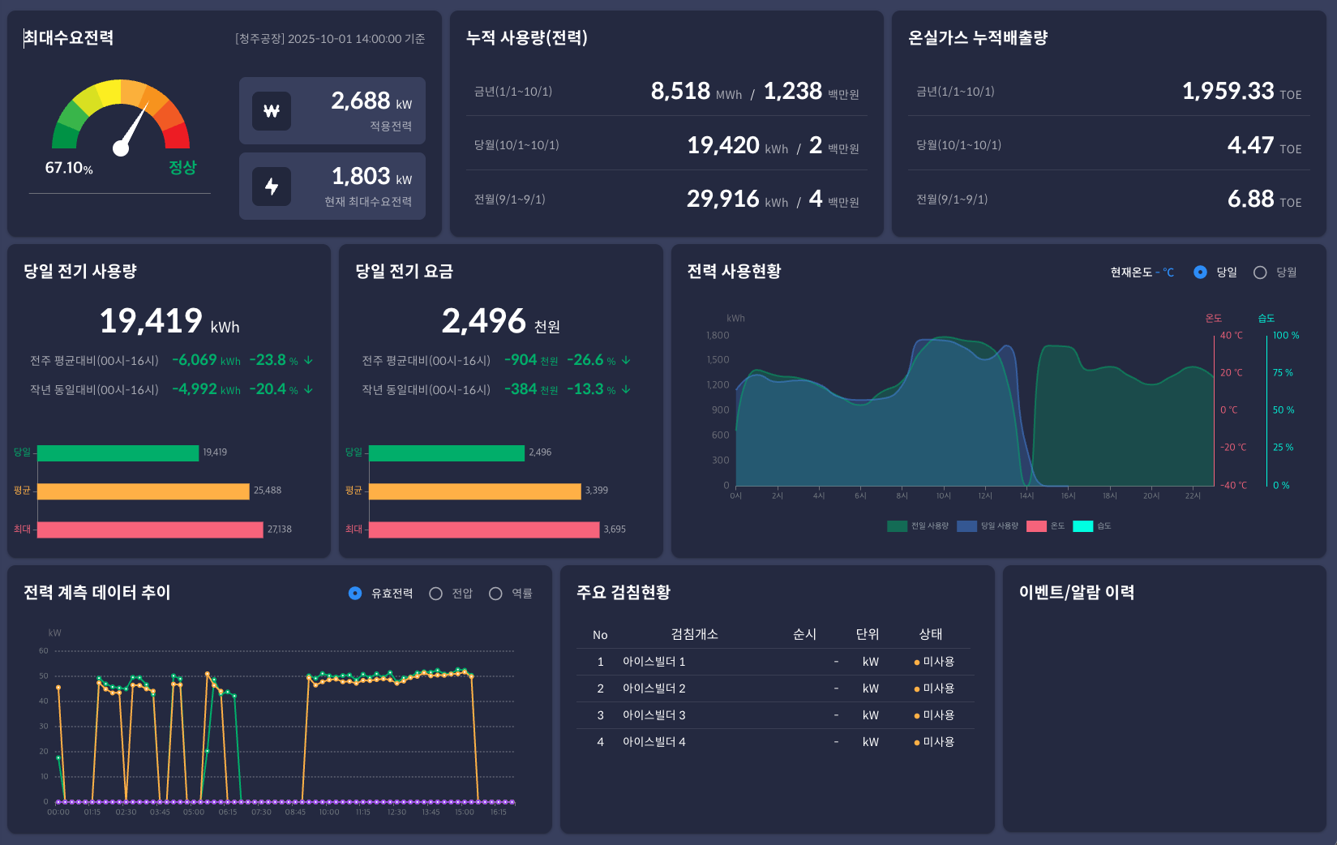Click the down arrow beside -20.4 %
This screenshot has height=845, width=1337.
tap(308, 389)
